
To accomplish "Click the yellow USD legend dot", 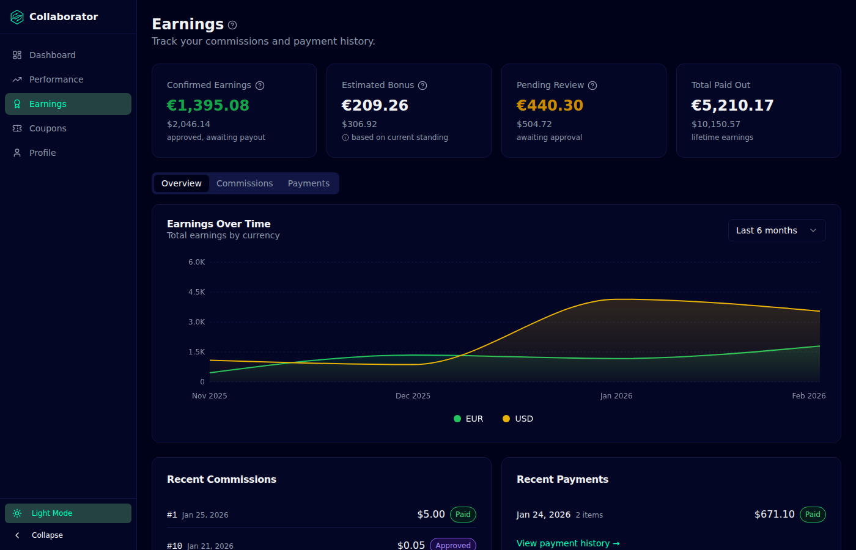I will 506,419.
